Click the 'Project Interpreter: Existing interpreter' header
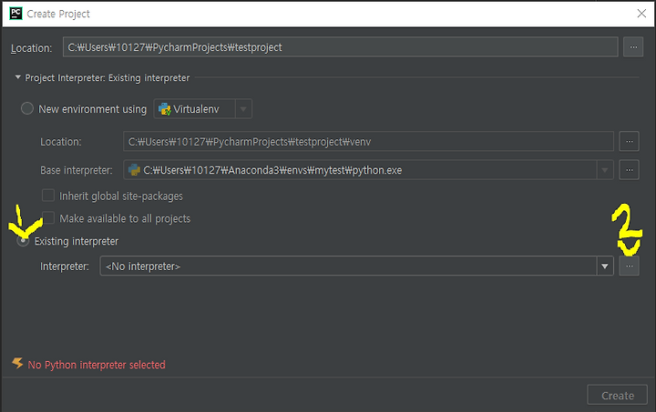 click(x=108, y=78)
